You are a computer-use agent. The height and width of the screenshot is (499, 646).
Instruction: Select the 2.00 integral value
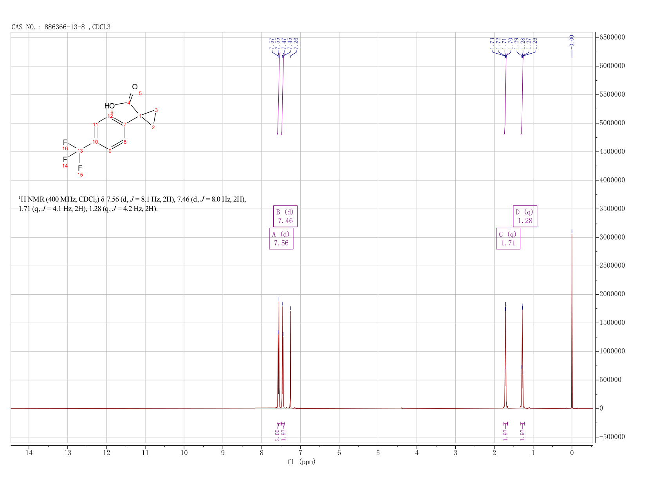point(277,435)
